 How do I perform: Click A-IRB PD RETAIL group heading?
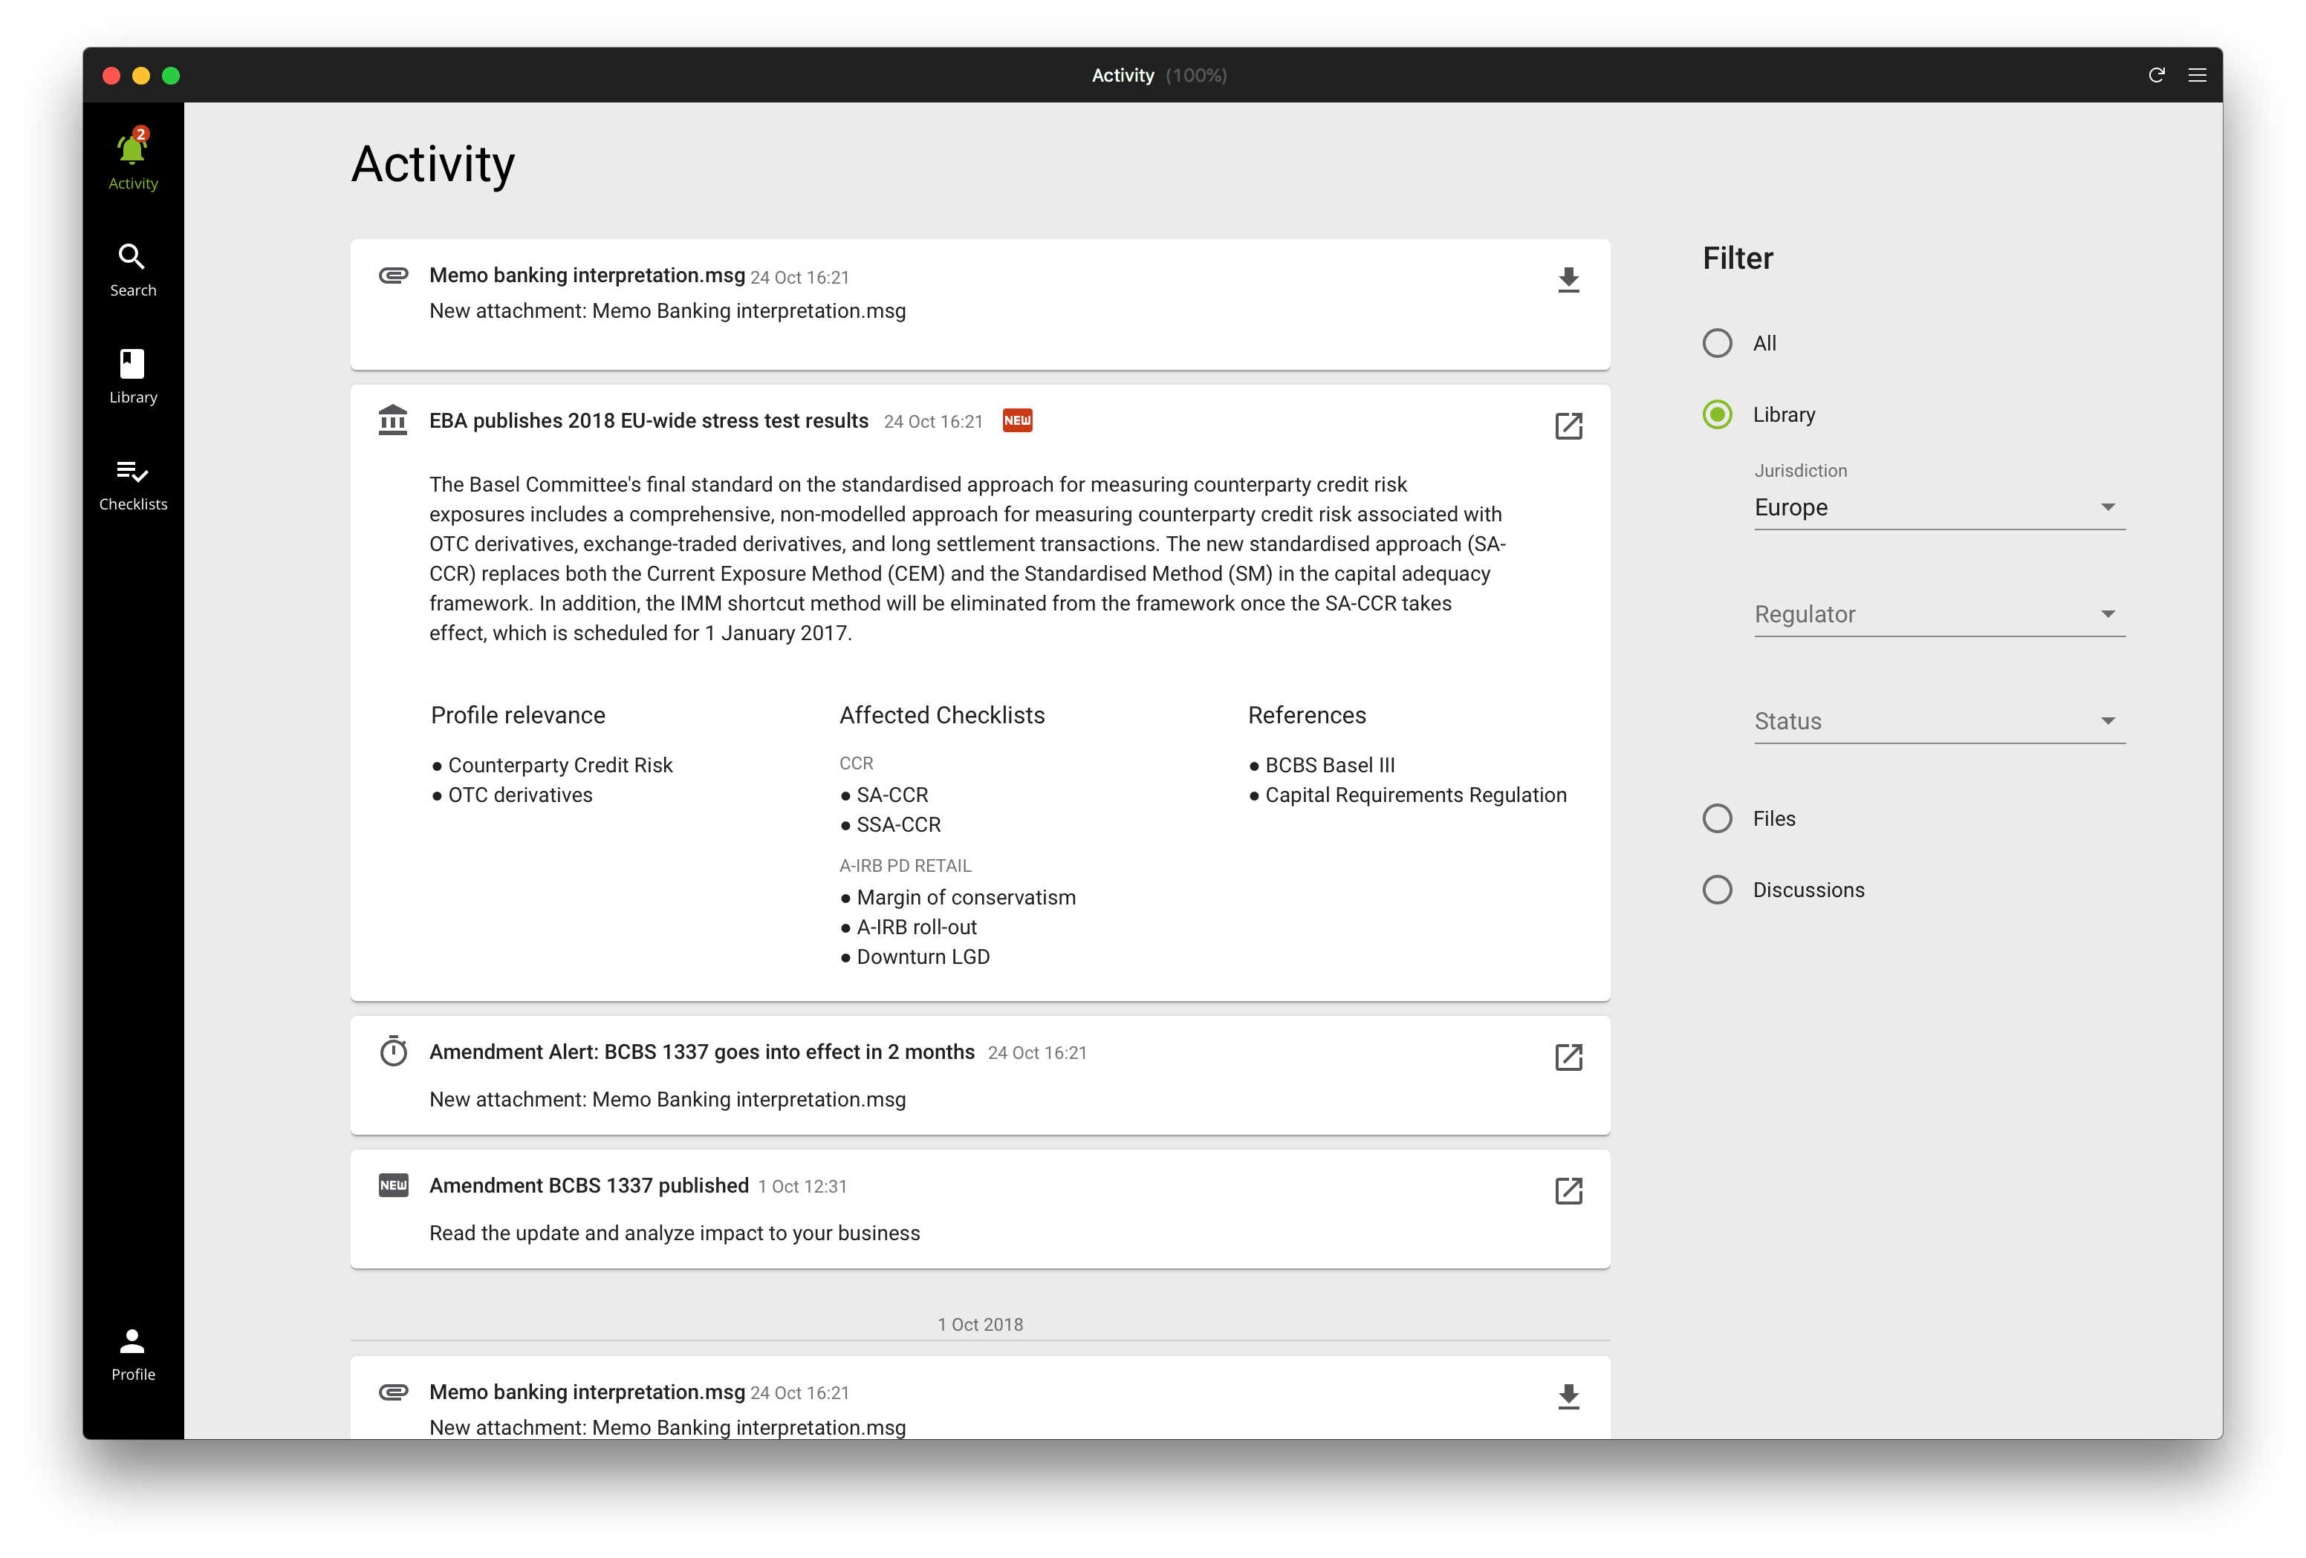point(905,866)
